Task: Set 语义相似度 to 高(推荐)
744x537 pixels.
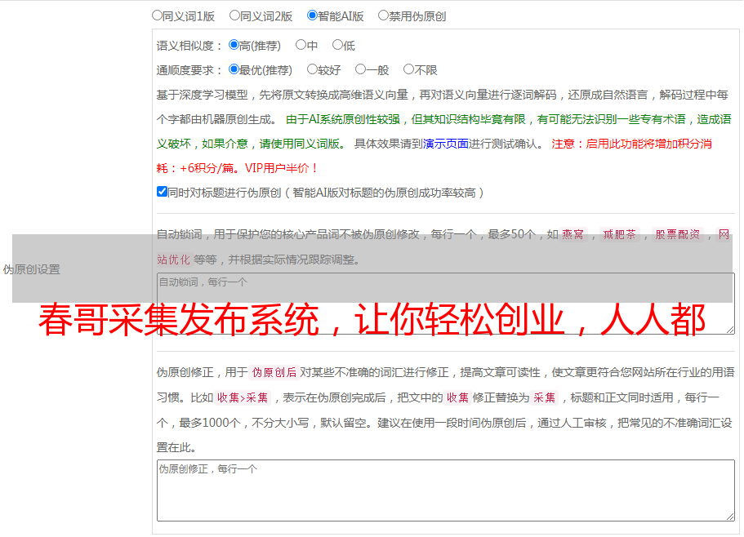Action: click(234, 45)
